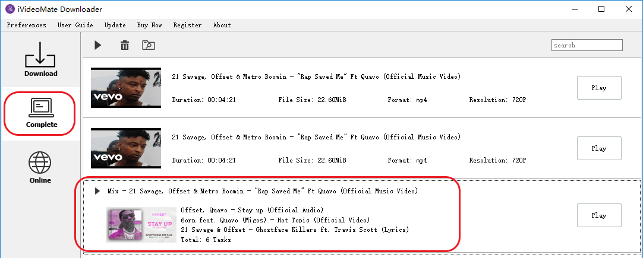
Task: Play the Mix playlist entry
Action: (x=599, y=215)
